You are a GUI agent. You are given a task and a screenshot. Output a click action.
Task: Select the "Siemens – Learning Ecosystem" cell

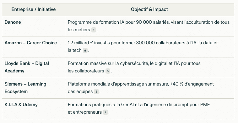coord(34,88)
